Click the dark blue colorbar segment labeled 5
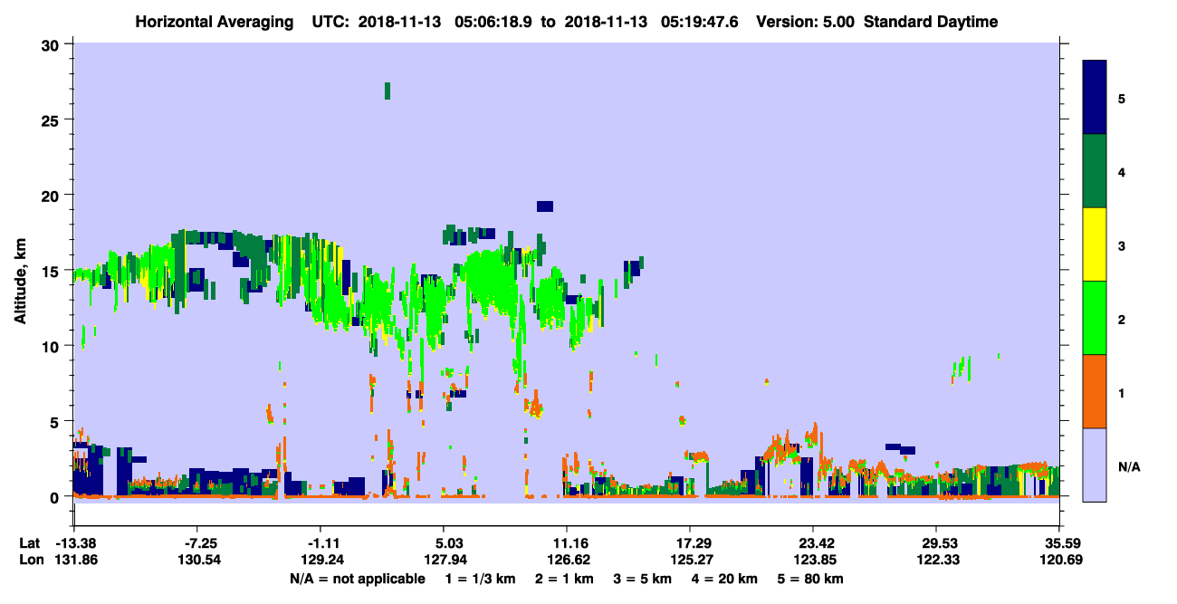Screen dimensions: 1177x604 (x=1096, y=98)
